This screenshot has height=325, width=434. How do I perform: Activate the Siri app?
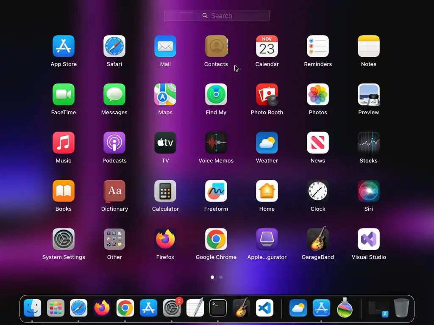click(369, 191)
